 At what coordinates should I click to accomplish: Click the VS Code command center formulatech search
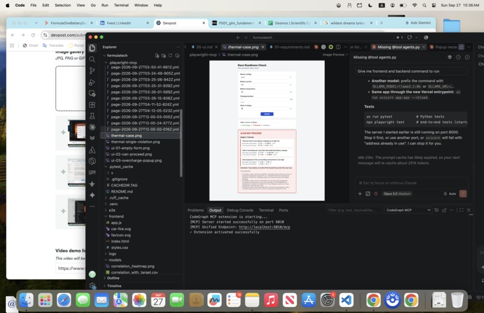pos(320,37)
